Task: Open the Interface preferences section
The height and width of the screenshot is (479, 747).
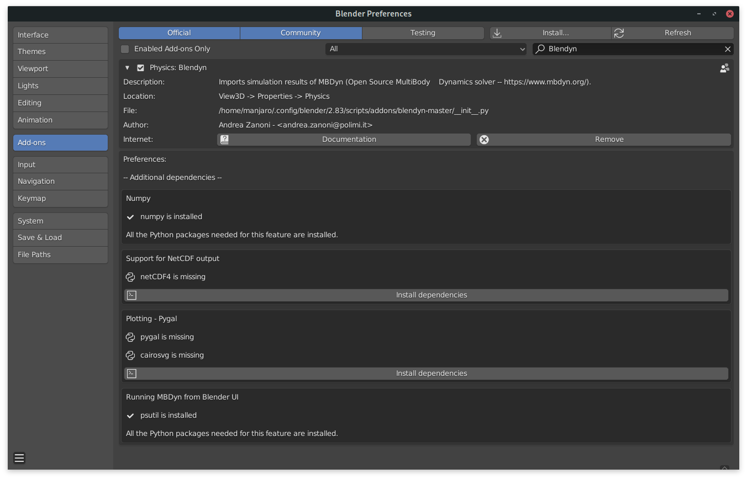Action: [x=60, y=35]
